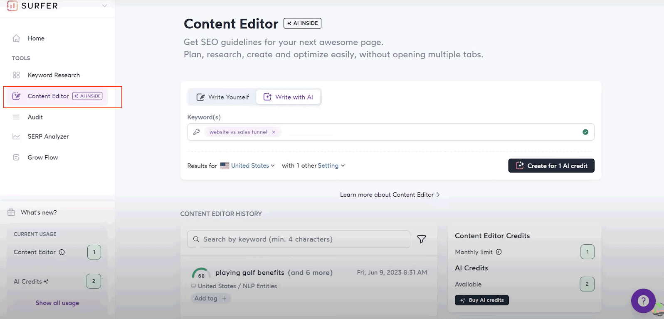Click the Content Editor pencil icon in sidebar
Screen dimensions: 664x319
16,96
